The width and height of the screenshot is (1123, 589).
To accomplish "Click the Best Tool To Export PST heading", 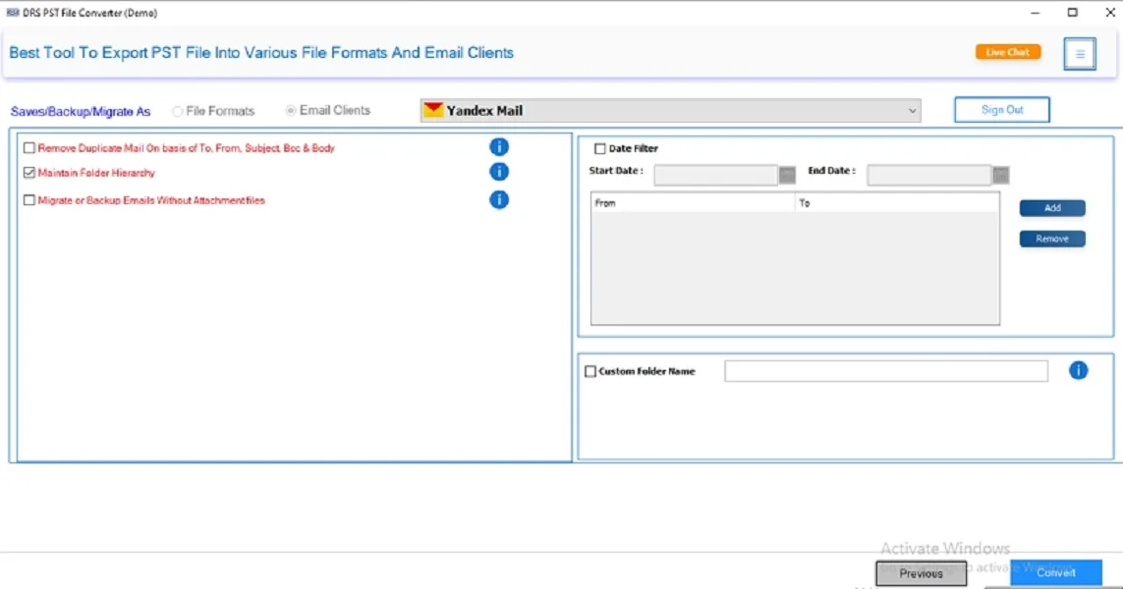I will (x=261, y=53).
